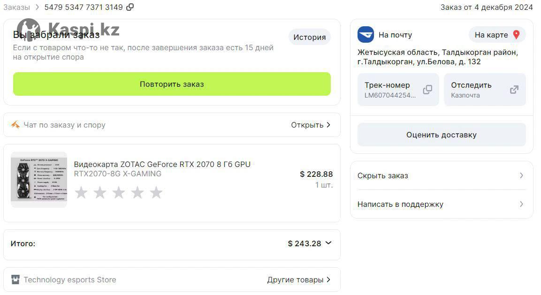Screen dimensions: 541x295
Task: Click the Трек-номер LM607044254 card
Action: 398,90
